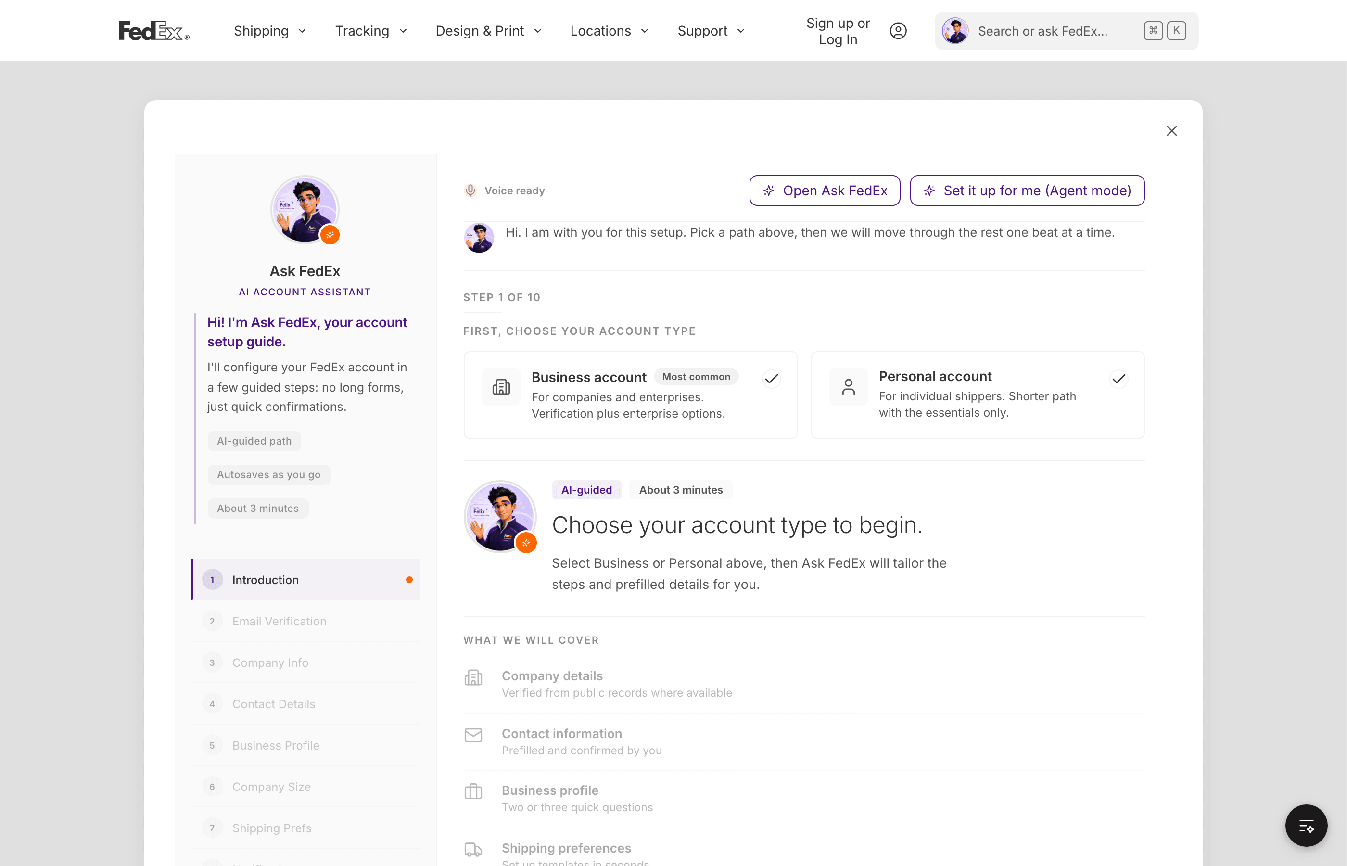Click the Company details building icon
Image resolution: width=1347 pixels, height=866 pixels.
pos(473,677)
